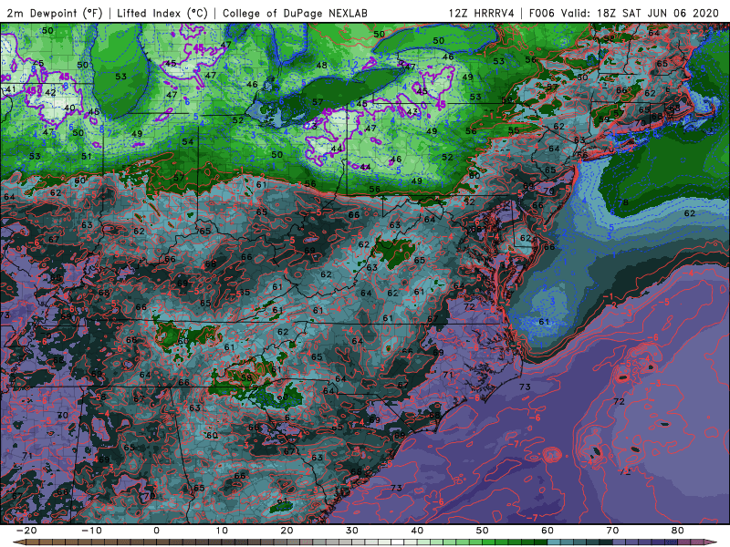Screen dimensions: 730x547
Task: Click the "2m Dewpoint (°F)" title text
Action: (x=55, y=13)
